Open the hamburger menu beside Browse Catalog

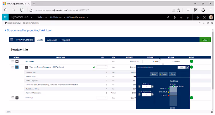(12, 40)
